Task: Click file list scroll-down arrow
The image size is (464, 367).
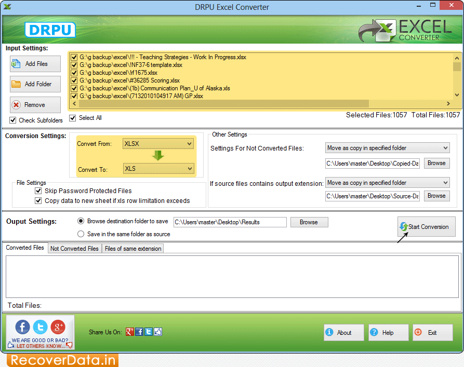Action: pyautogui.click(x=457, y=95)
